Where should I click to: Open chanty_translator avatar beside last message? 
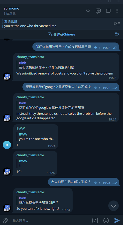pyautogui.click(x=7, y=208)
